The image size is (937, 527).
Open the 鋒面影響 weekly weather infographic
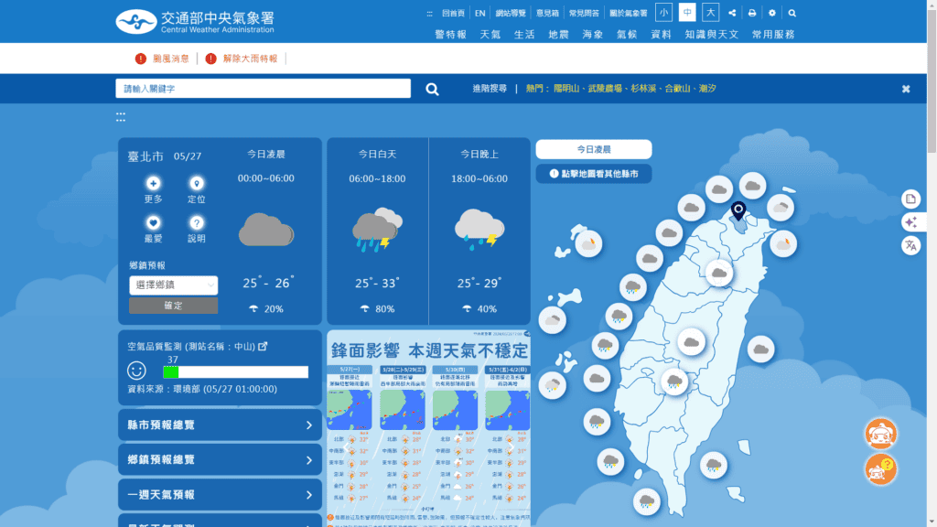(x=428, y=428)
